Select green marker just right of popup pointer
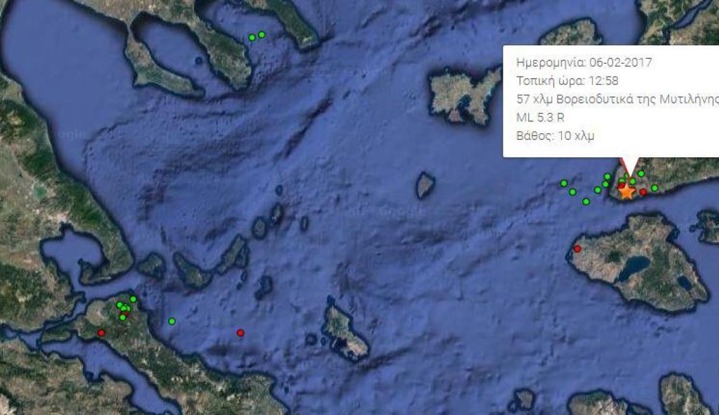Viewport: 719px width, 415px height. (641, 173)
